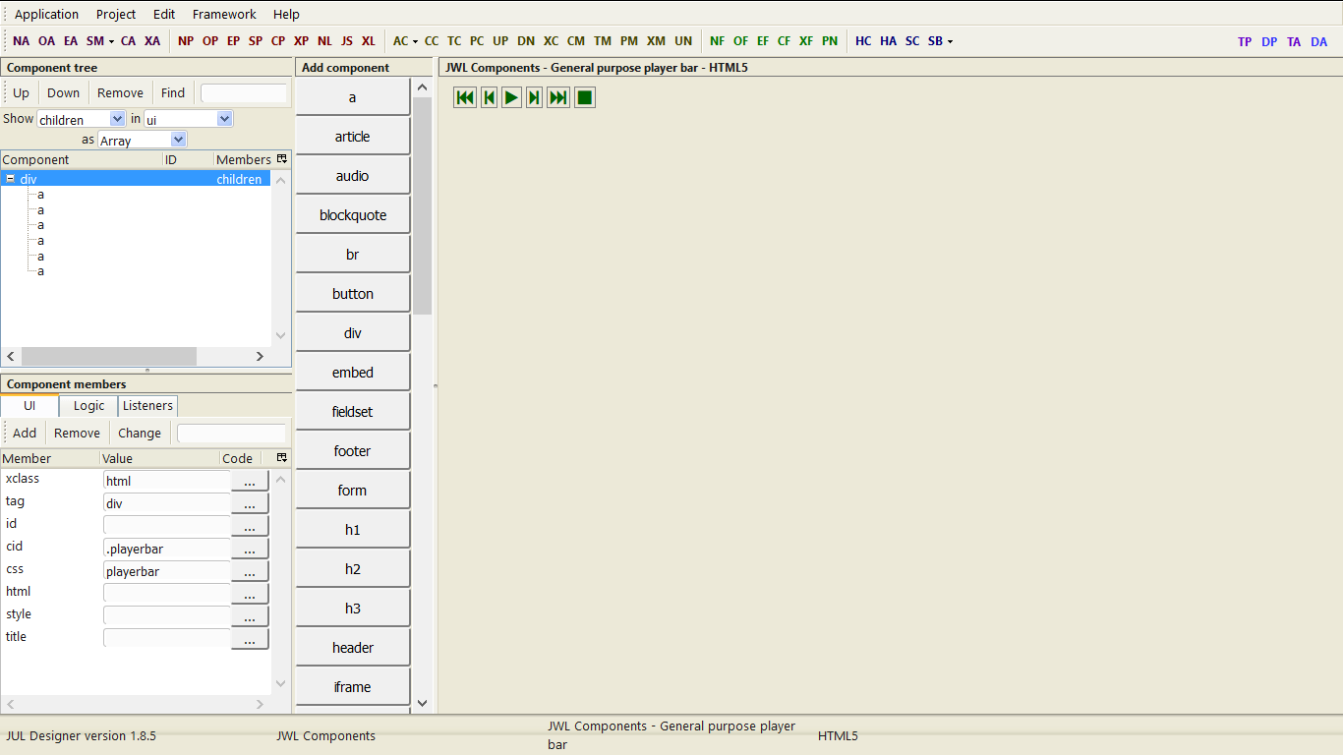Click the JS icon in the top toolbar
Viewport: 1343px width, 755px height.
click(x=346, y=41)
